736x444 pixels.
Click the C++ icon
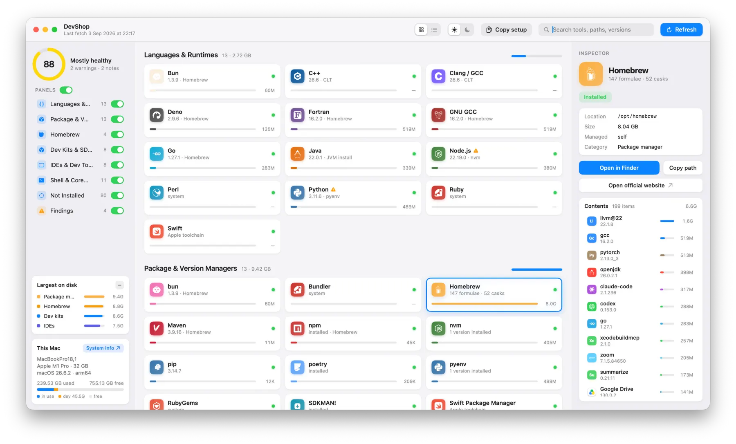tap(298, 76)
